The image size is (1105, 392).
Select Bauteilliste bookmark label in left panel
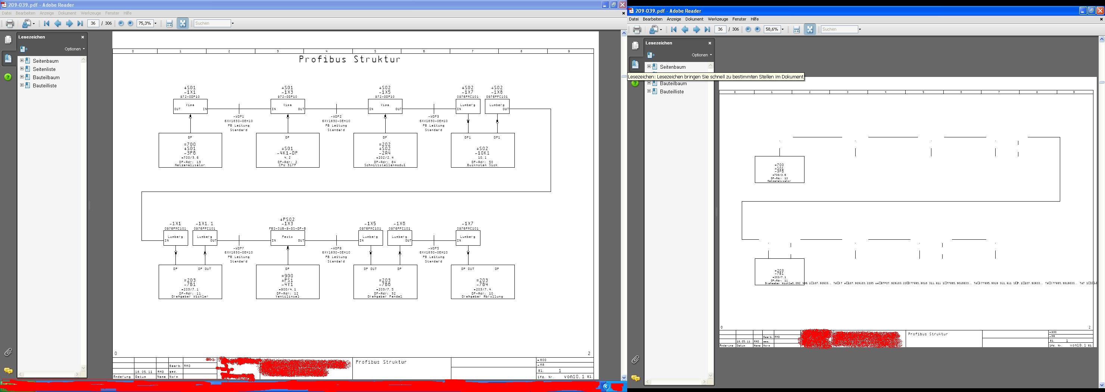click(45, 85)
